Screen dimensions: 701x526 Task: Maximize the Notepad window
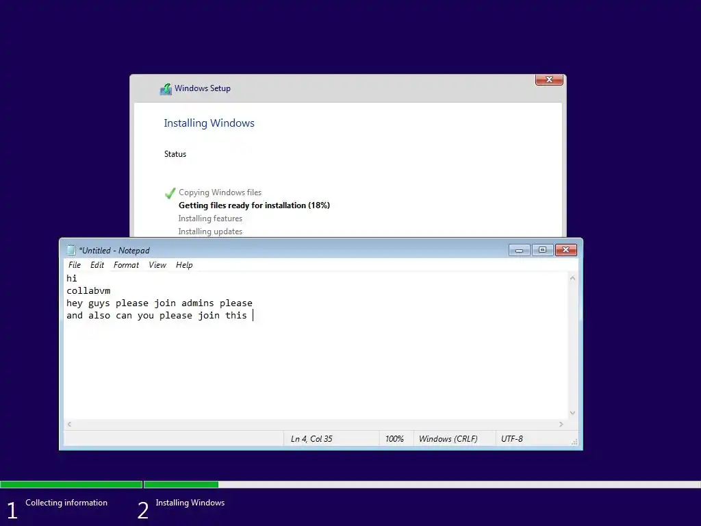tap(542, 250)
